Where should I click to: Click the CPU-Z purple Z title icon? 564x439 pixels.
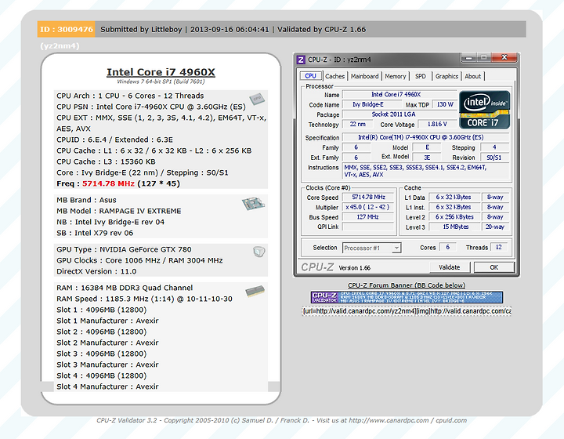pyautogui.click(x=301, y=60)
